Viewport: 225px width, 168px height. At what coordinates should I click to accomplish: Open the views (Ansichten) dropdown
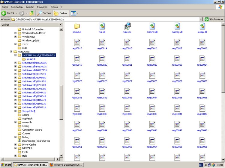pyautogui.click(x=74, y=13)
